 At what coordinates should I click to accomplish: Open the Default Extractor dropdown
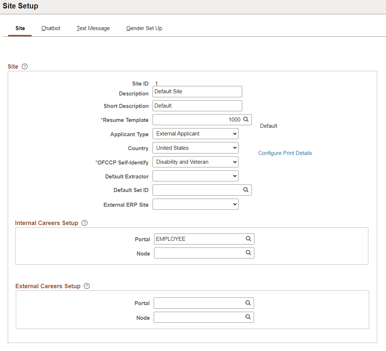(235, 176)
